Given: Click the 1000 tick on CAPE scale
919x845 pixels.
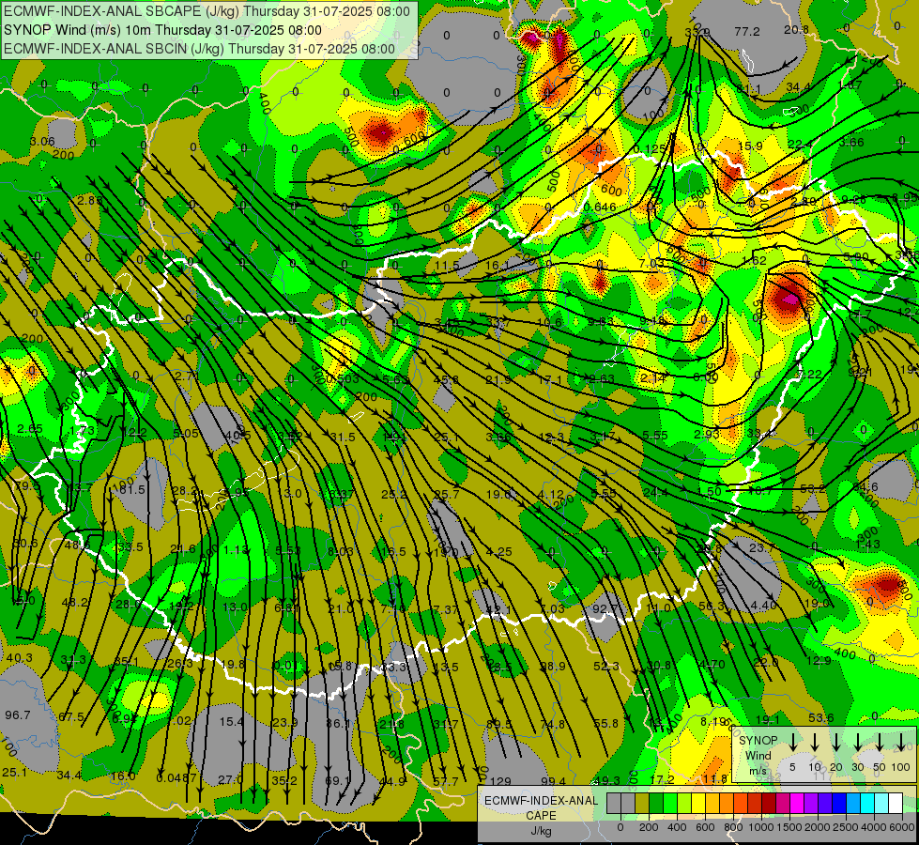Looking at the screenshot, I should click(761, 827).
